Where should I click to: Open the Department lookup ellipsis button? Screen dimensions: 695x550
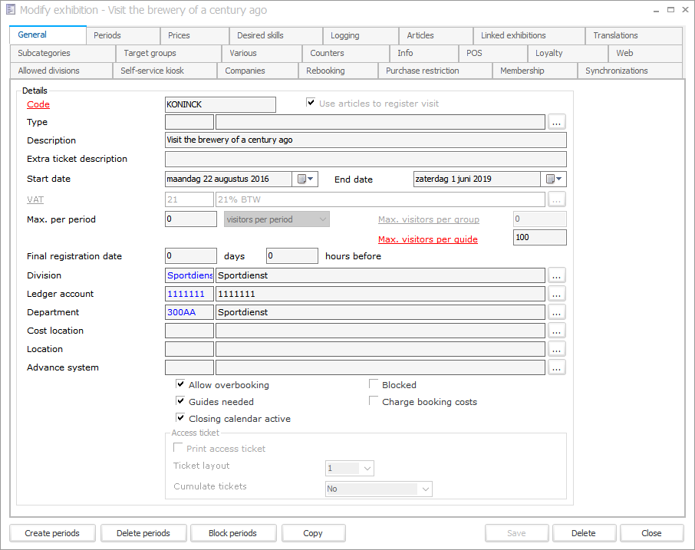[557, 312]
